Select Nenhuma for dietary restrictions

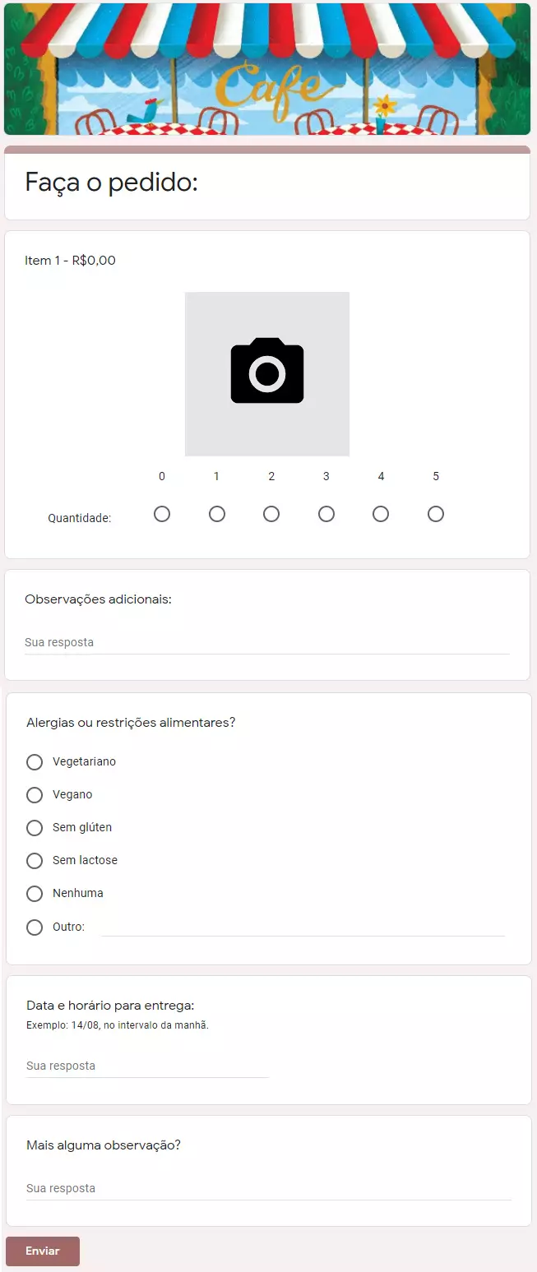click(x=35, y=894)
